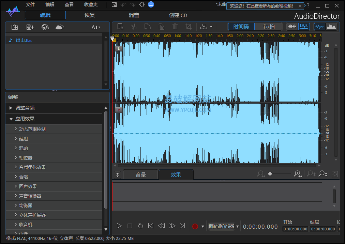Viewport: 345px width, 244px height.
Task: Click the import media icon in library panel
Action: pyautogui.click(x=14, y=27)
